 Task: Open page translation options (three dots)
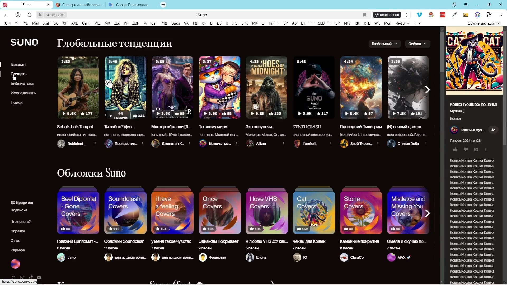[x=406, y=15]
